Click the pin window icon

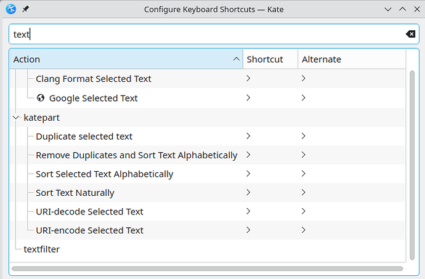pyautogui.click(x=25, y=10)
